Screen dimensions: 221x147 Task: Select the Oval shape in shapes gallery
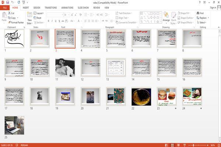(x=155, y=14)
